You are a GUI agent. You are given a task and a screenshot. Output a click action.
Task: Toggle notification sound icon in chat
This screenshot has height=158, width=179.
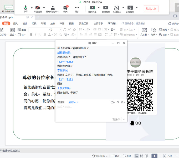coord(118,102)
